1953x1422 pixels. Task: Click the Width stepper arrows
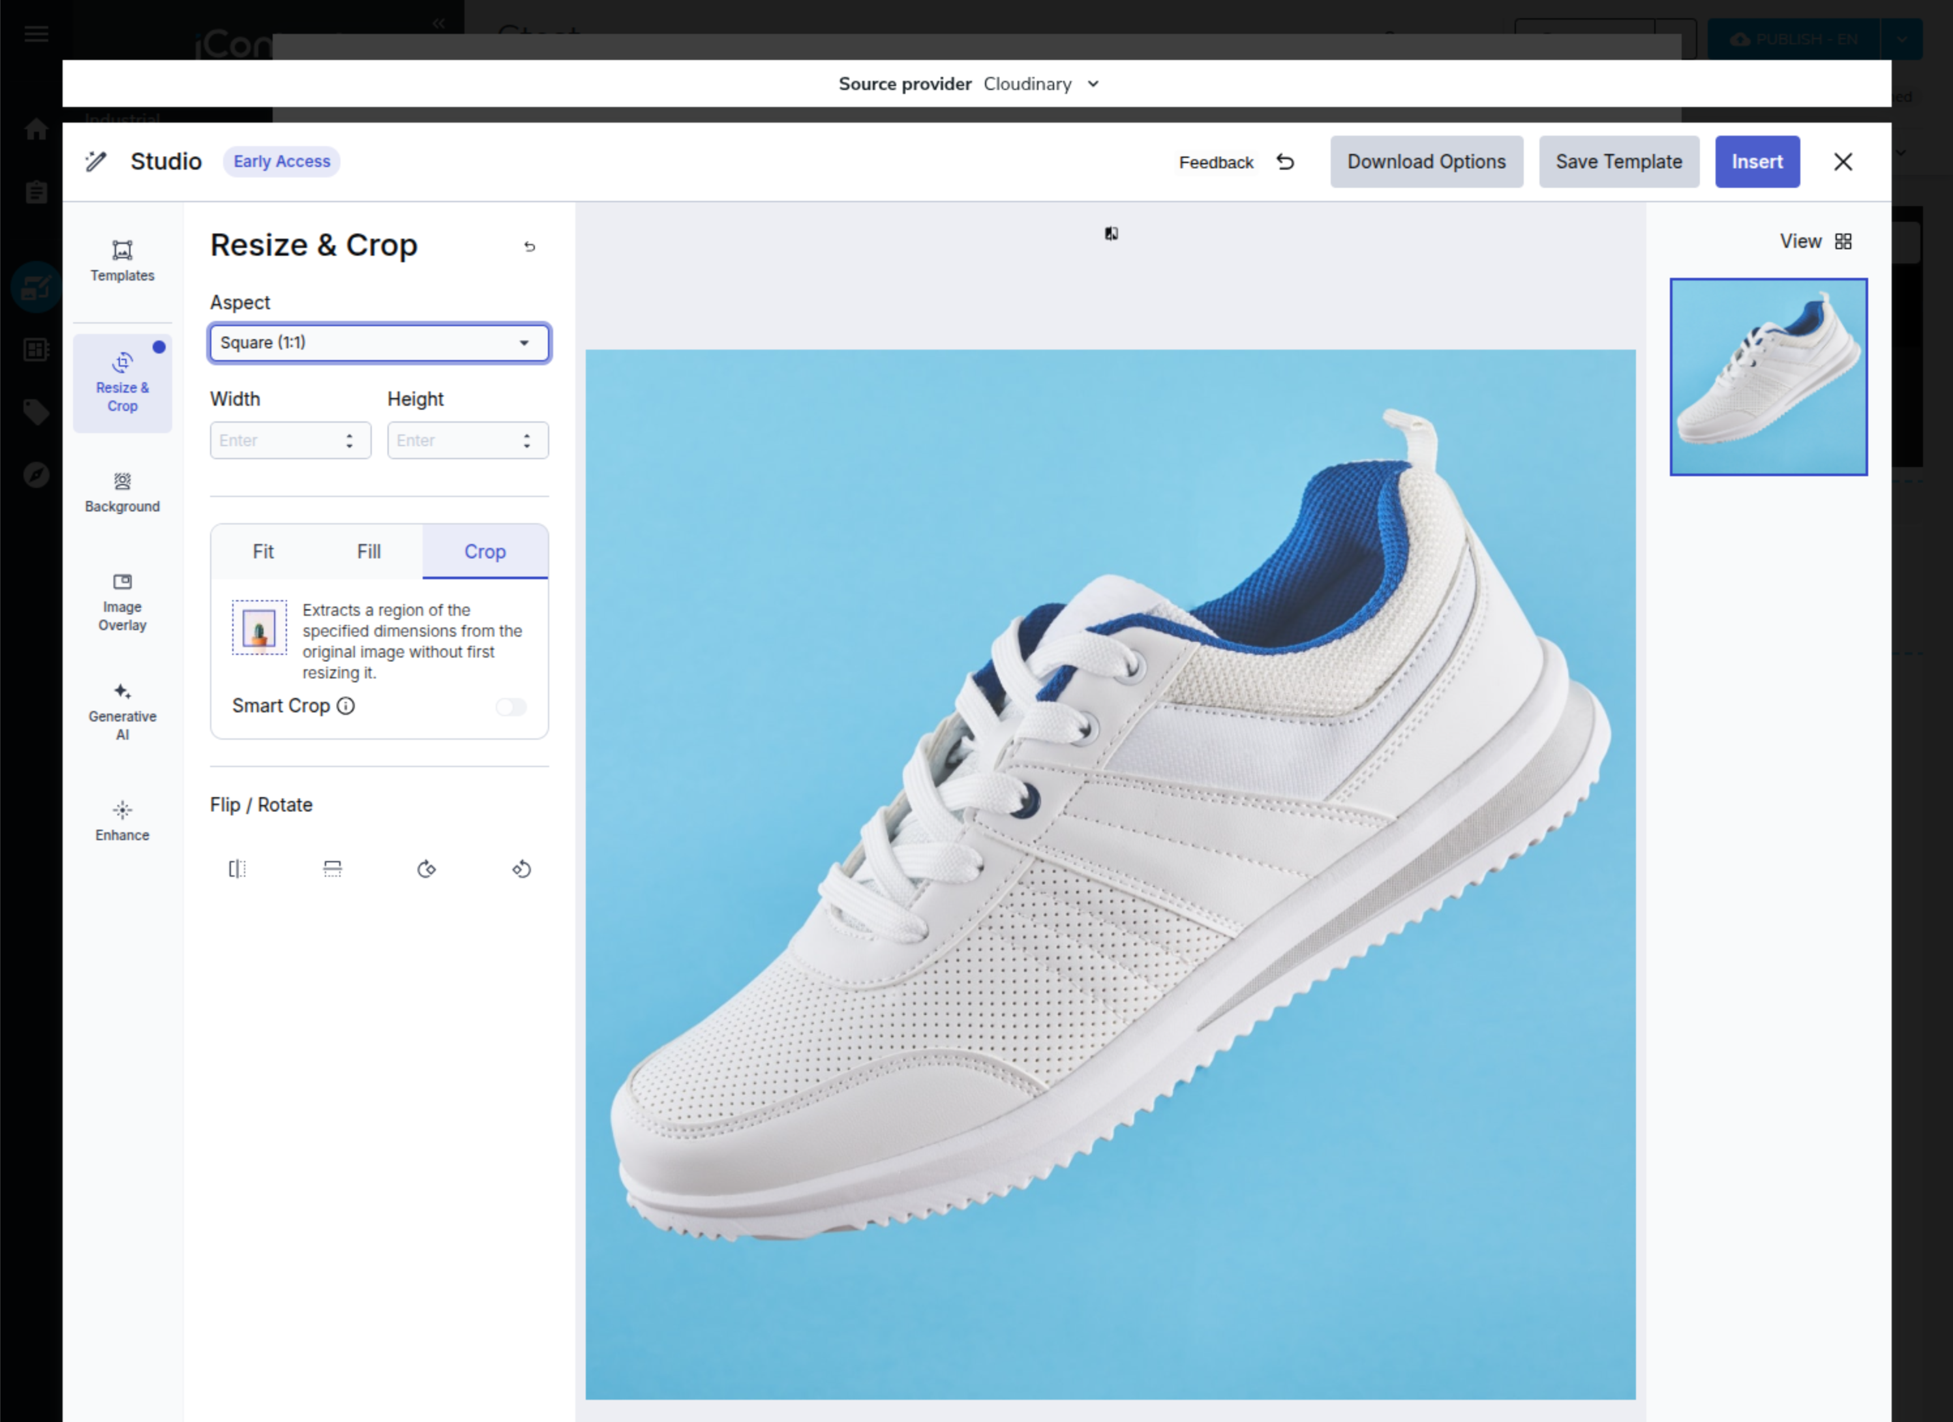click(350, 441)
